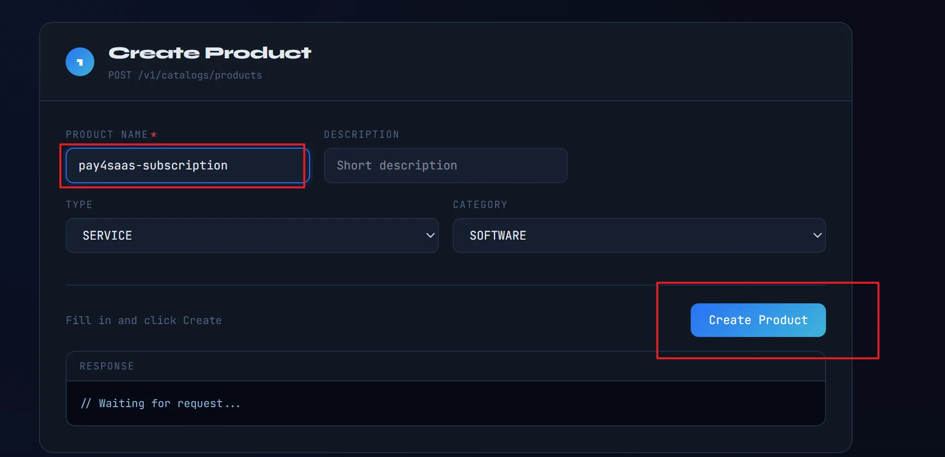Click the RESPONSE panel header

click(x=107, y=366)
